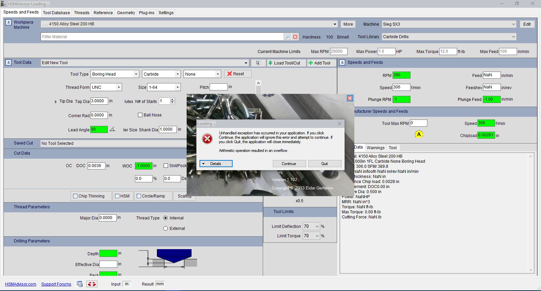Select the External thread type radio
The image size is (541, 291).
pos(166,229)
